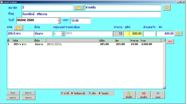Remove selected row with red minus
The width and height of the screenshot is (187, 104).
point(170,42)
